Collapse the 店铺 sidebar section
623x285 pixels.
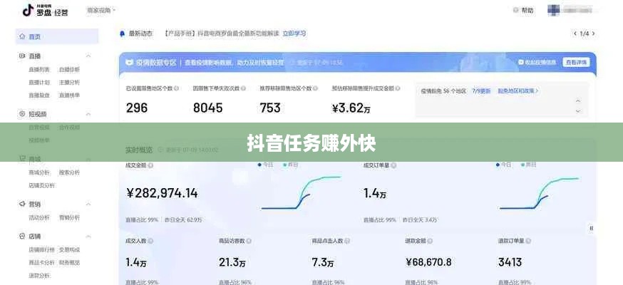[88, 236]
